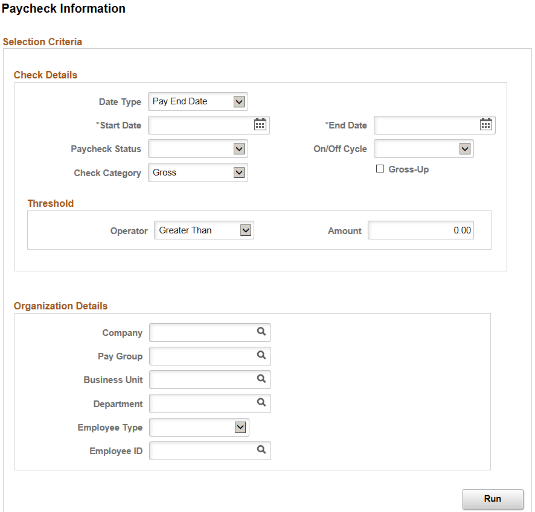Viewport: 535px width, 512px height.
Task: Open the Start Date calendar picker
Action: tap(260, 124)
